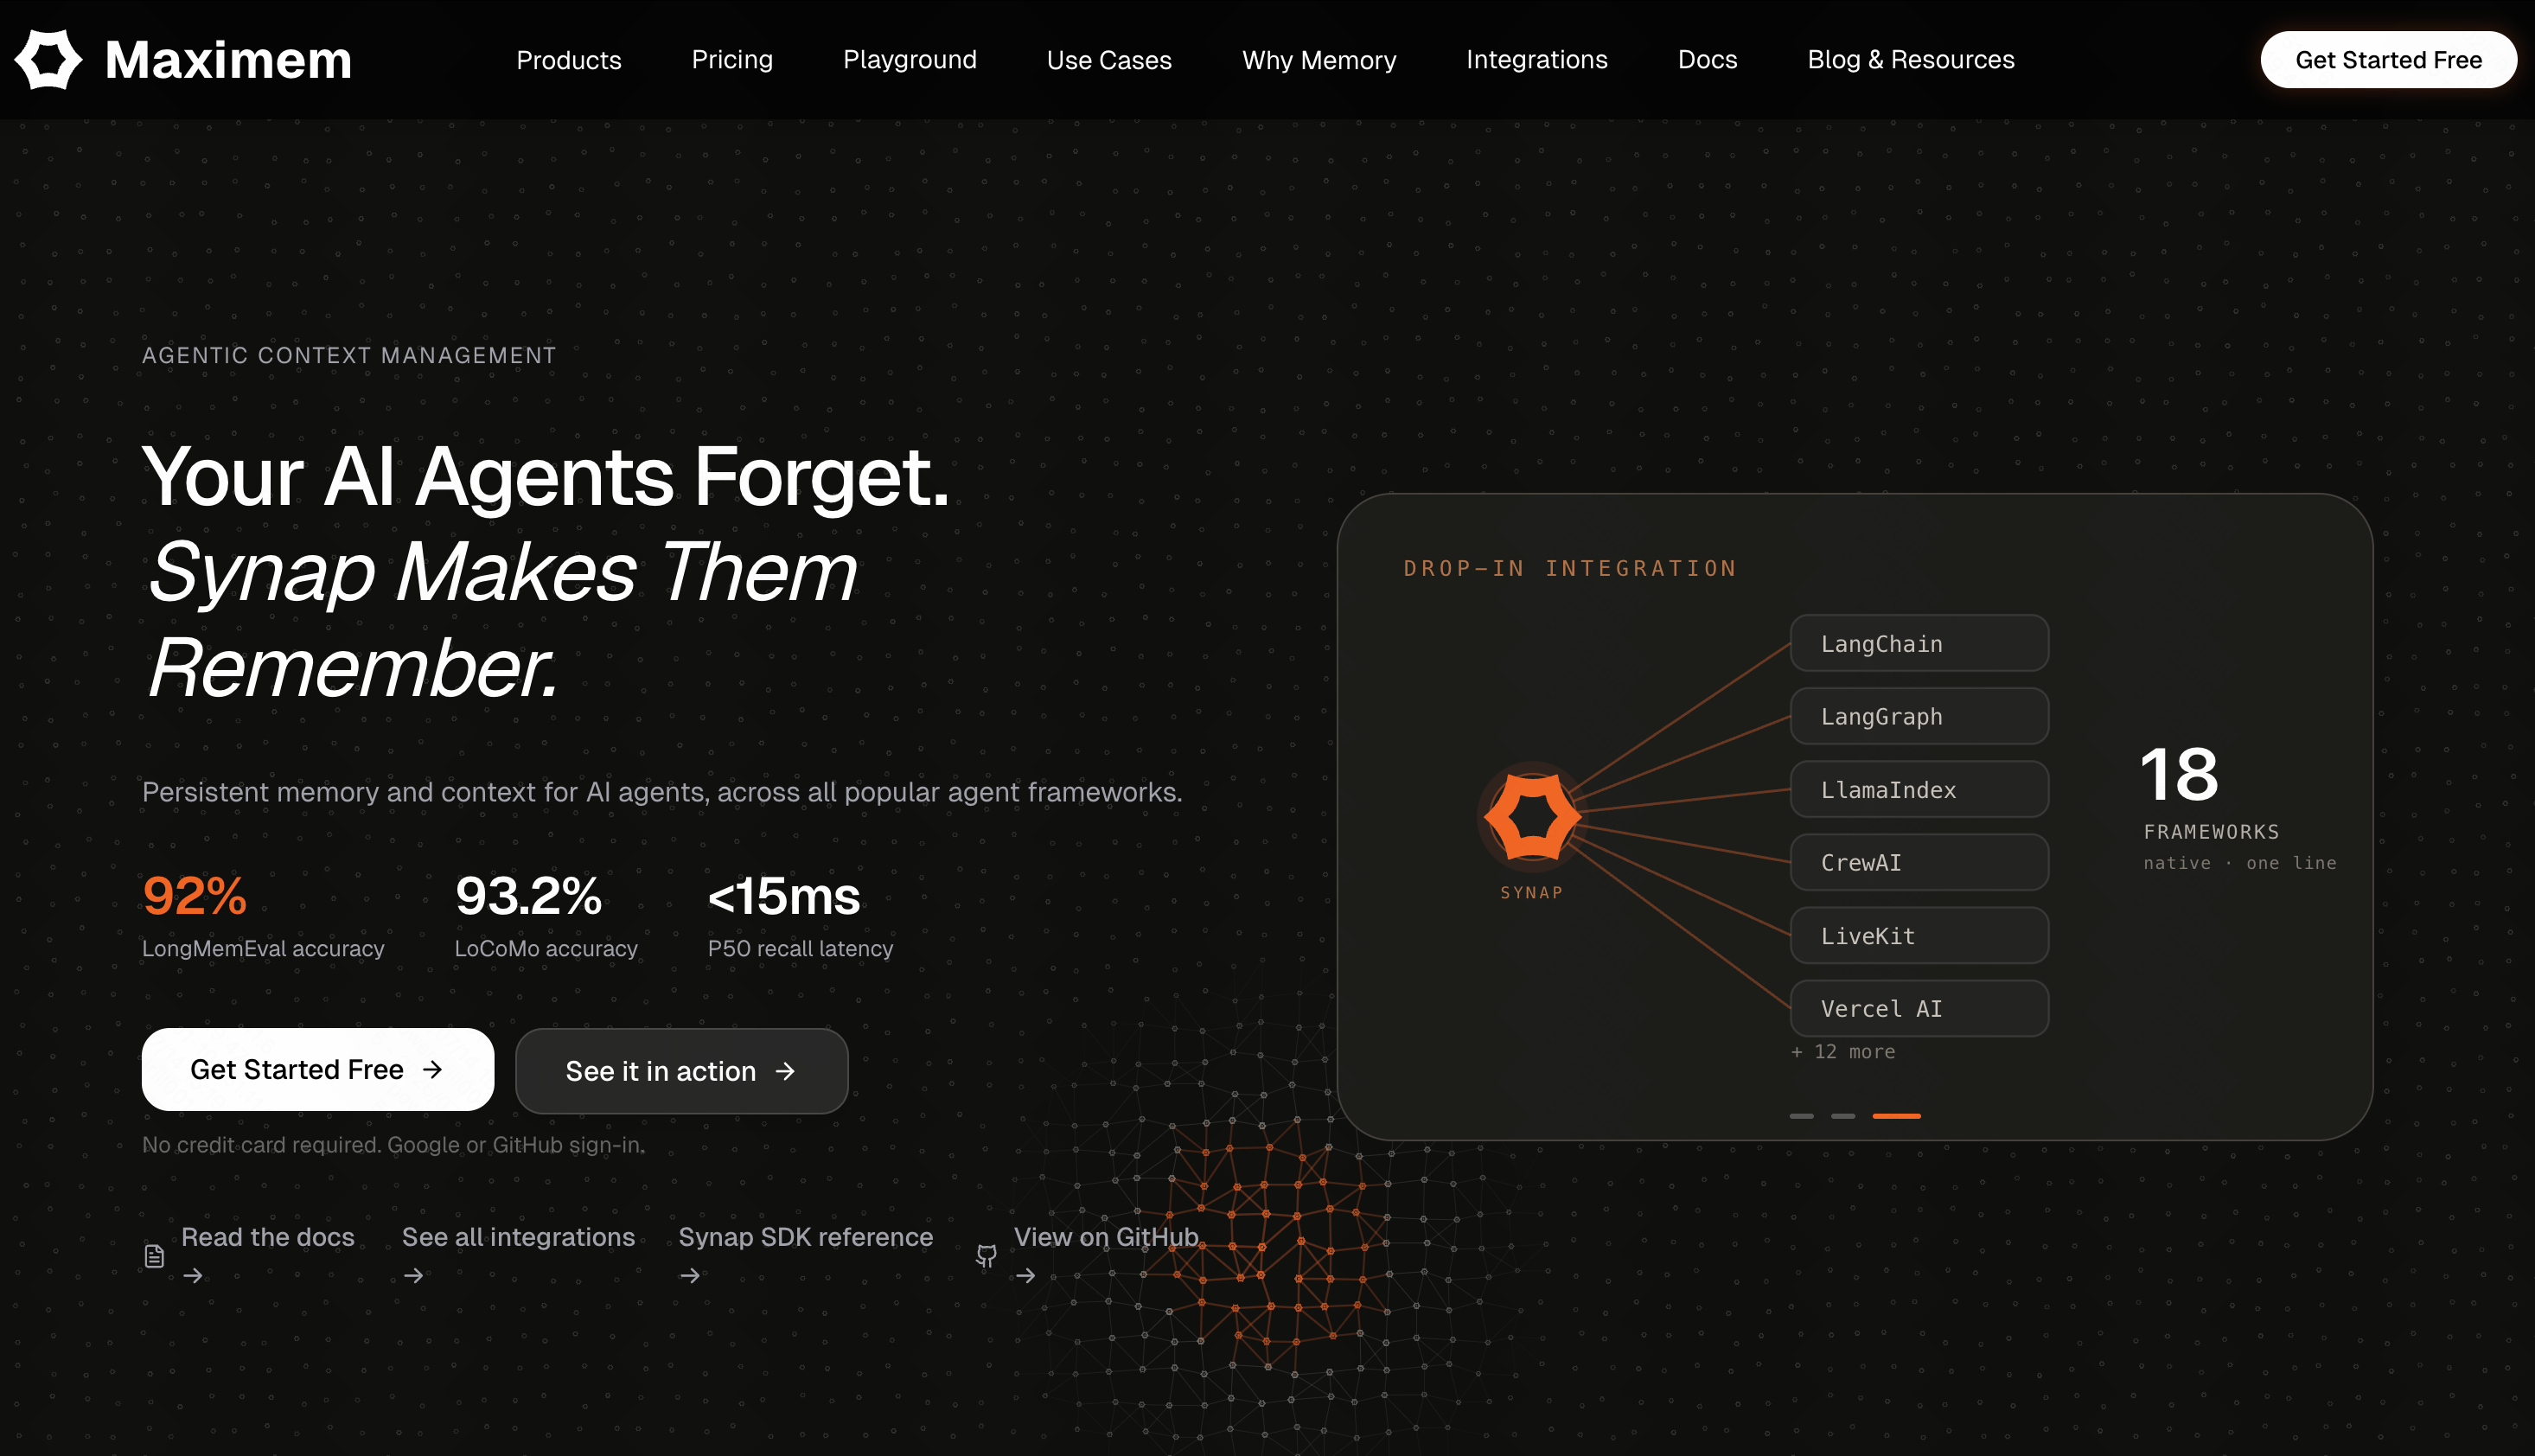The width and height of the screenshot is (2535, 1456).
Task: Select the LiveKit framework chip
Action: click(1919, 935)
